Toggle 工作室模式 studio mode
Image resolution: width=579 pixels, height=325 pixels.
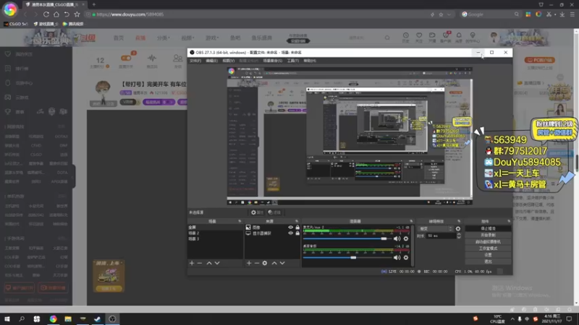click(488, 248)
